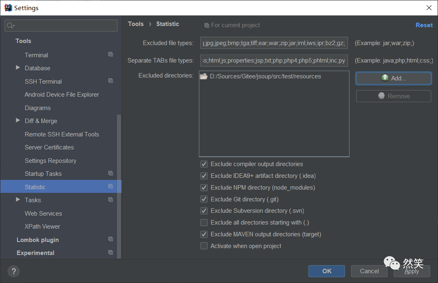Expand the Tasks tree node

tap(18, 199)
